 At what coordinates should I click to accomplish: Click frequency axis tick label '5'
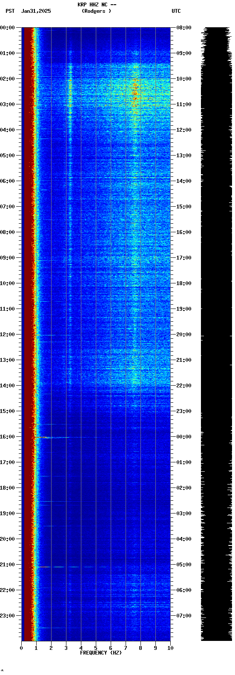pos(96,648)
